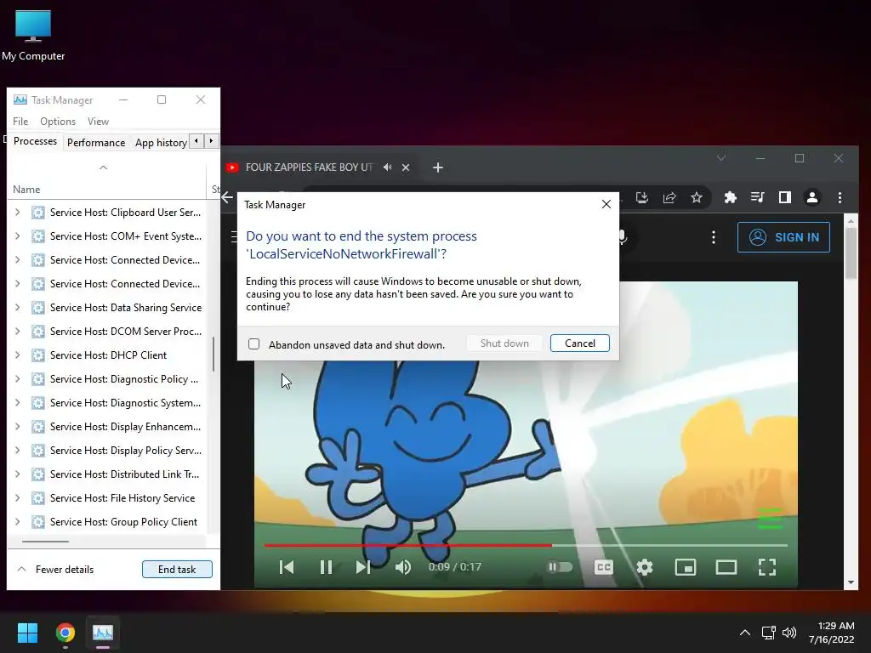Switch to theater mode
The image size is (871, 653).
(726, 567)
